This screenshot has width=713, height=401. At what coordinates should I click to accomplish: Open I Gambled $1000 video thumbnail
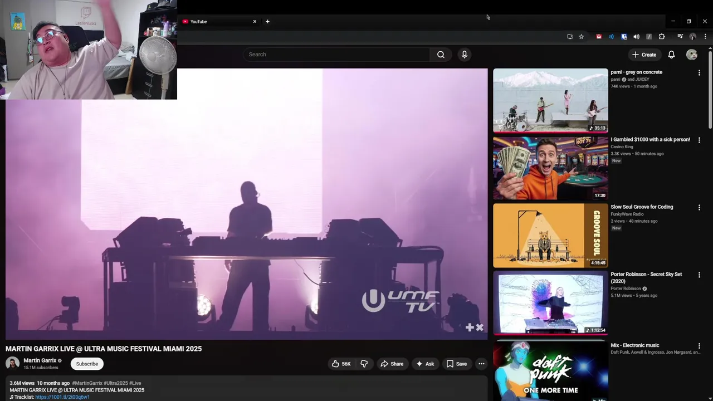pos(550,168)
